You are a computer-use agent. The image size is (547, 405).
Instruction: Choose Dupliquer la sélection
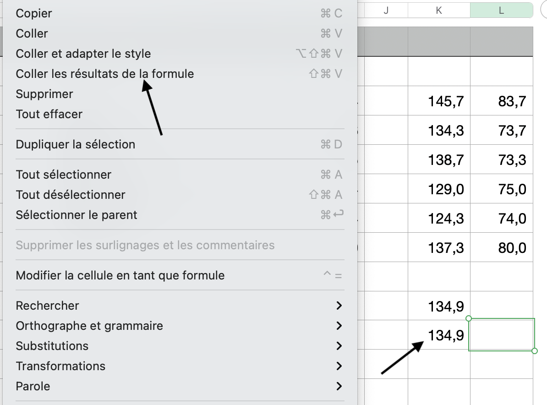[x=76, y=144]
